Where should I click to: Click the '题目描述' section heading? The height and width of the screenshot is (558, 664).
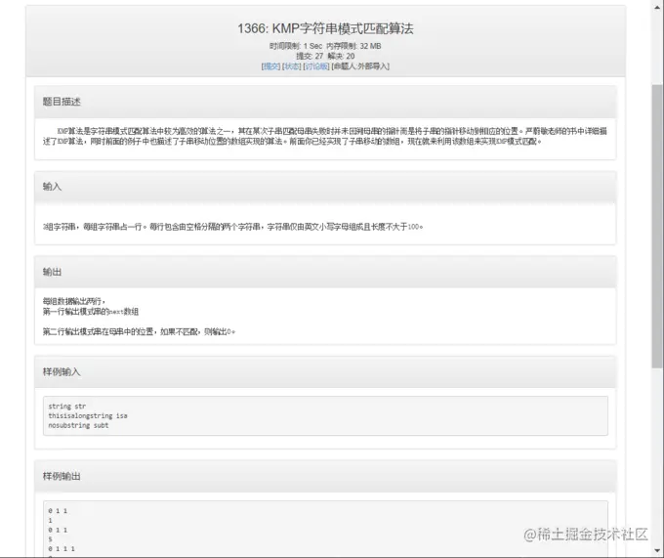[x=62, y=102]
